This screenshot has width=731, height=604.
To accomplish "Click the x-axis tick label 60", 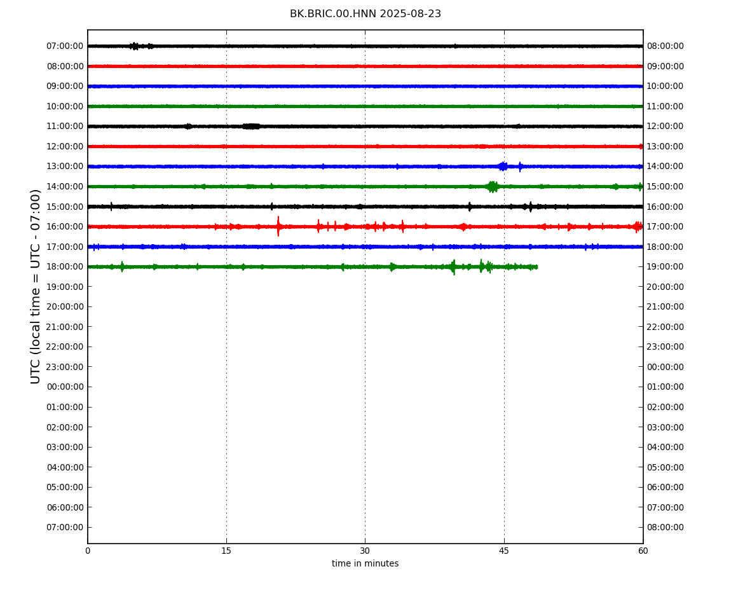I will pos(643,551).
